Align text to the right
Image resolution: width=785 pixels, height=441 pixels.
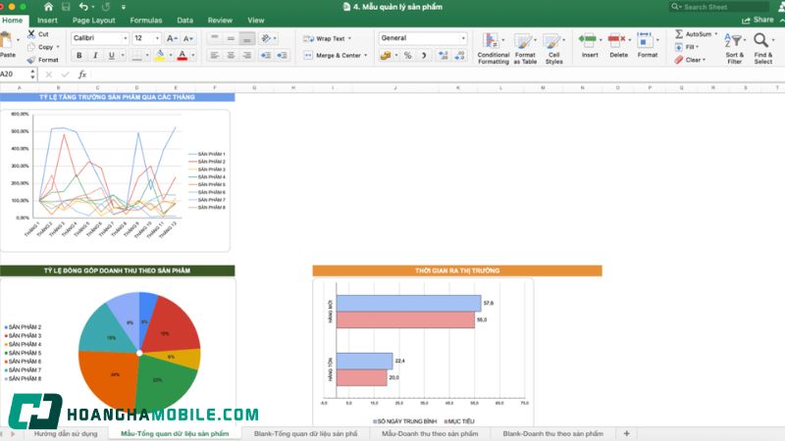pos(247,56)
